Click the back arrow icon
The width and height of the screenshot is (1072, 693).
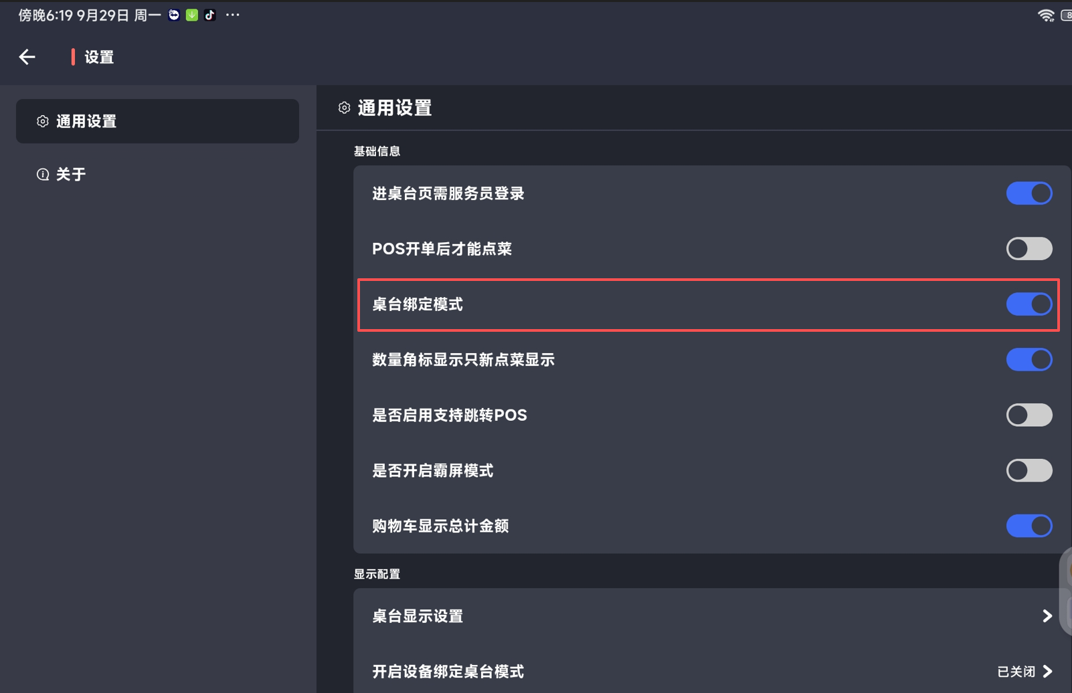27,57
